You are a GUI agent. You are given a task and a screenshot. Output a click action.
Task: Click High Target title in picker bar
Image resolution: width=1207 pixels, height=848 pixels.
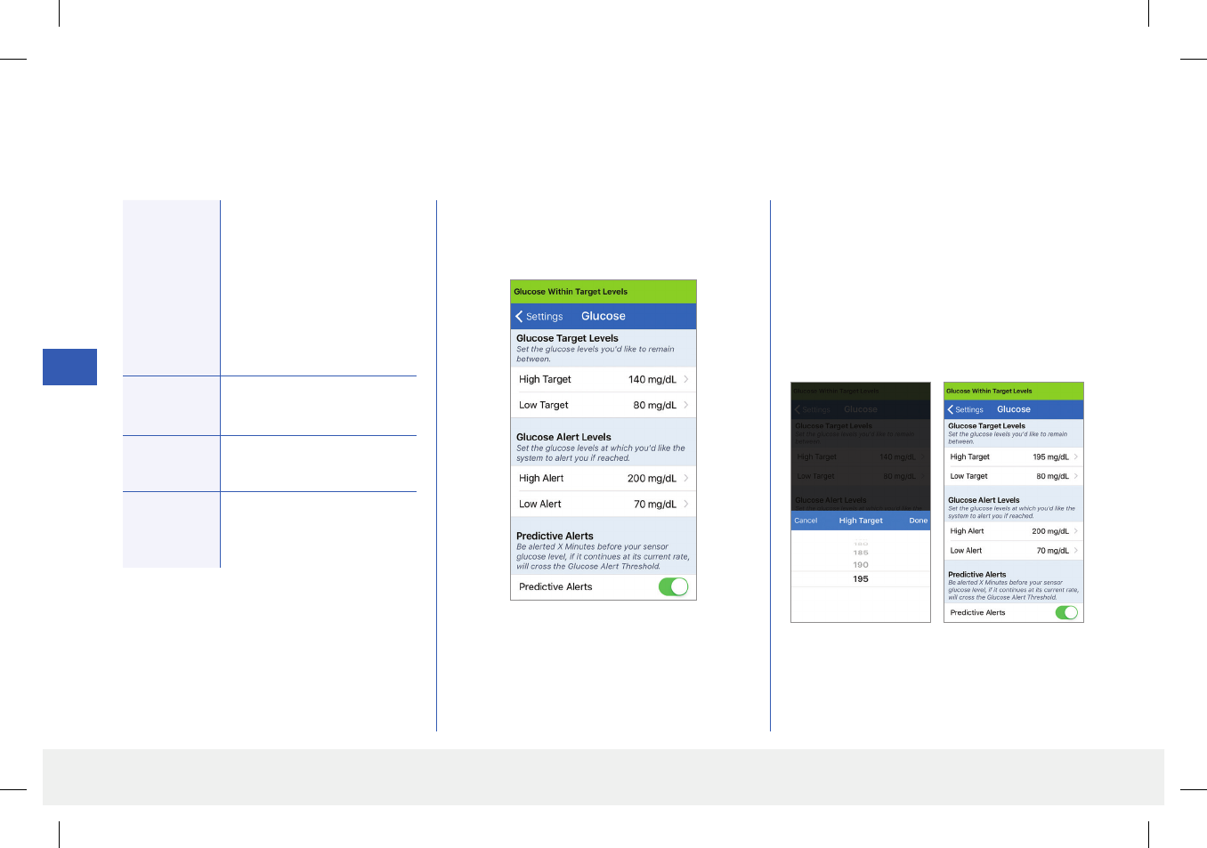[x=861, y=521]
